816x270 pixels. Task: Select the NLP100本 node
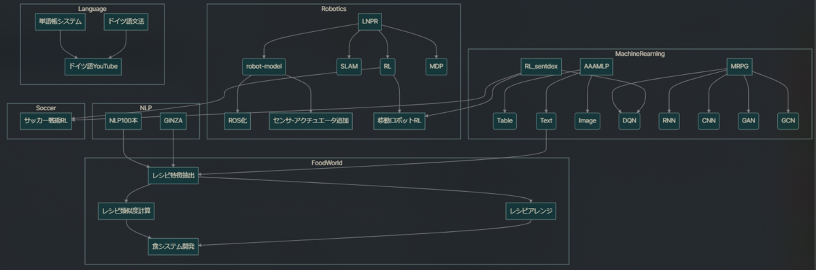pyautogui.click(x=124, y=122)
